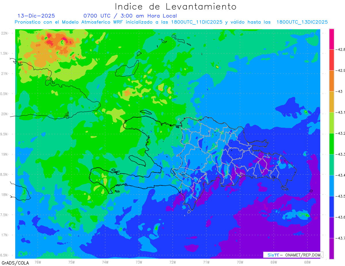This screenshot has height=266, width=345.
Task: Click the '75W' longitude label
Action: point(72,262)
